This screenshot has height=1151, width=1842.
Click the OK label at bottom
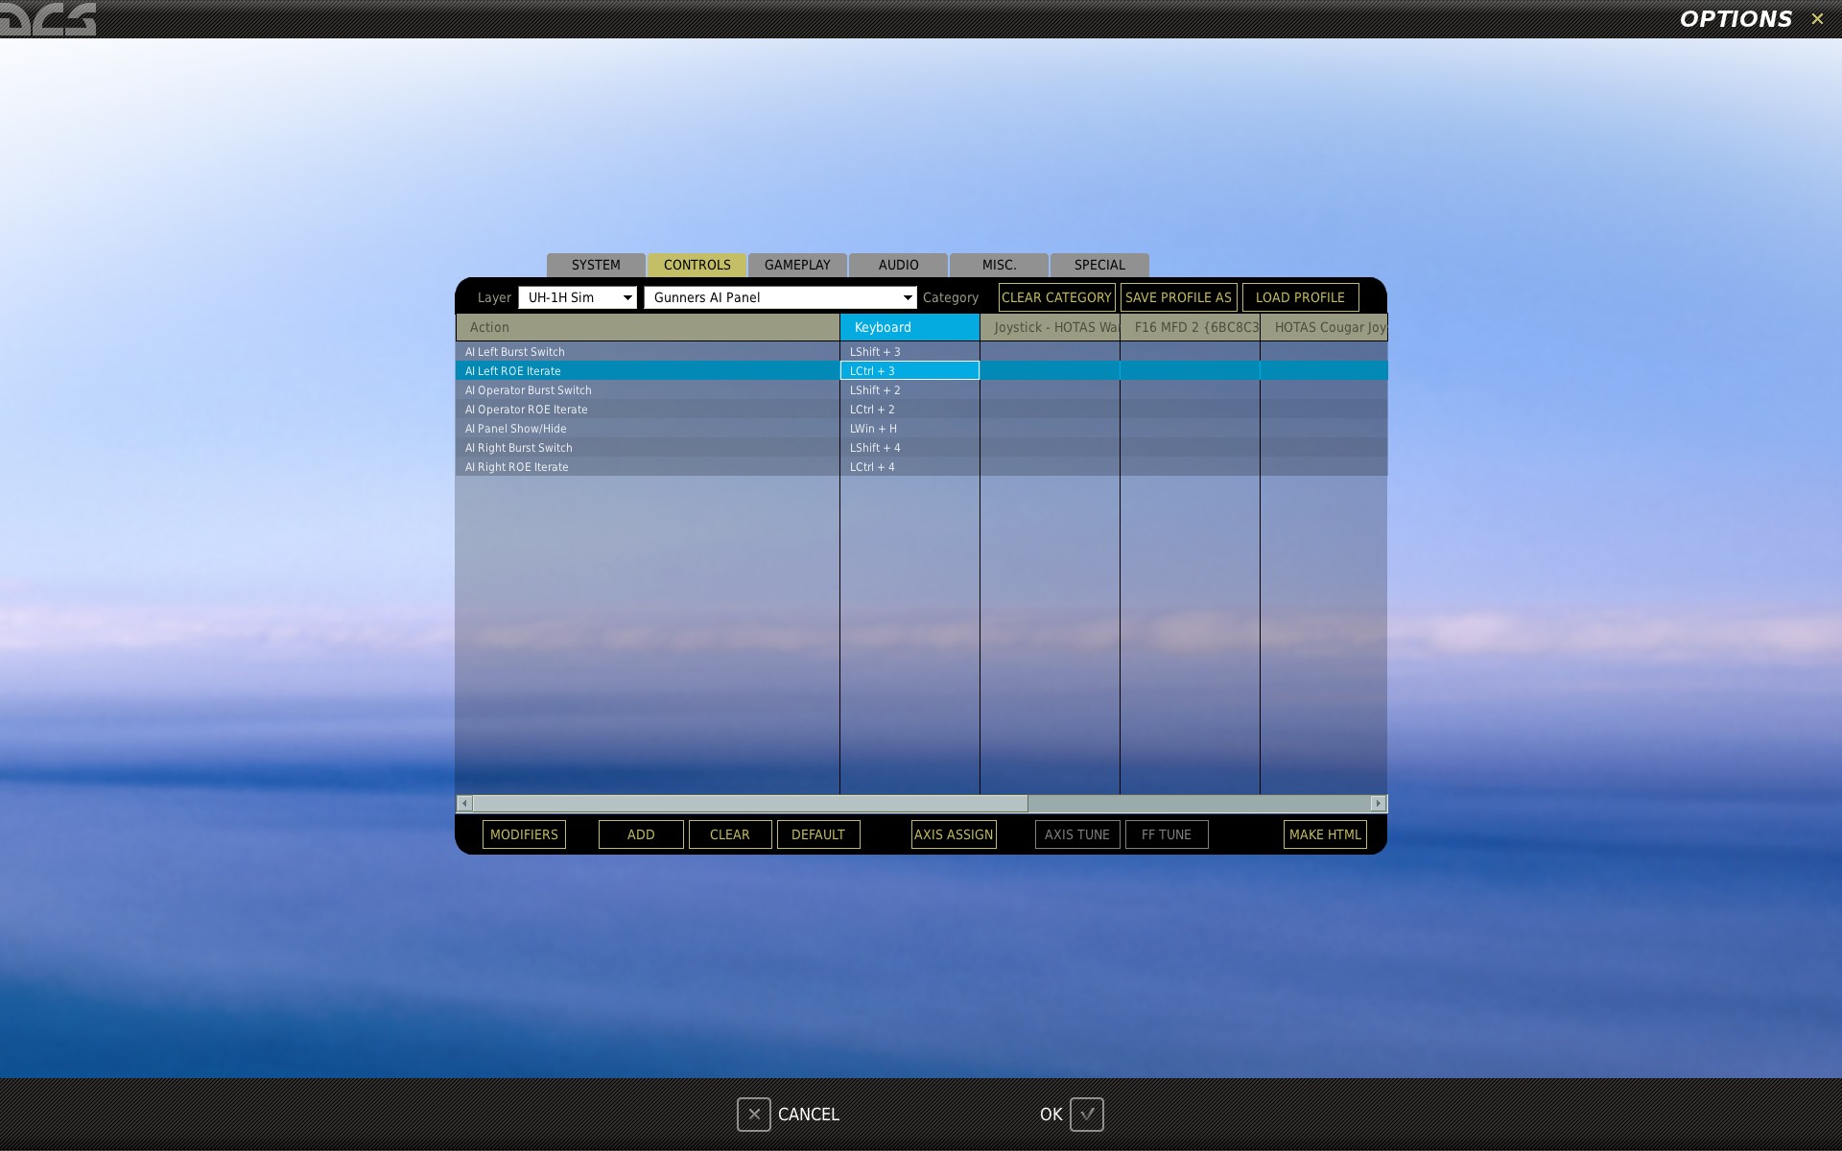pos(1051,1115)
